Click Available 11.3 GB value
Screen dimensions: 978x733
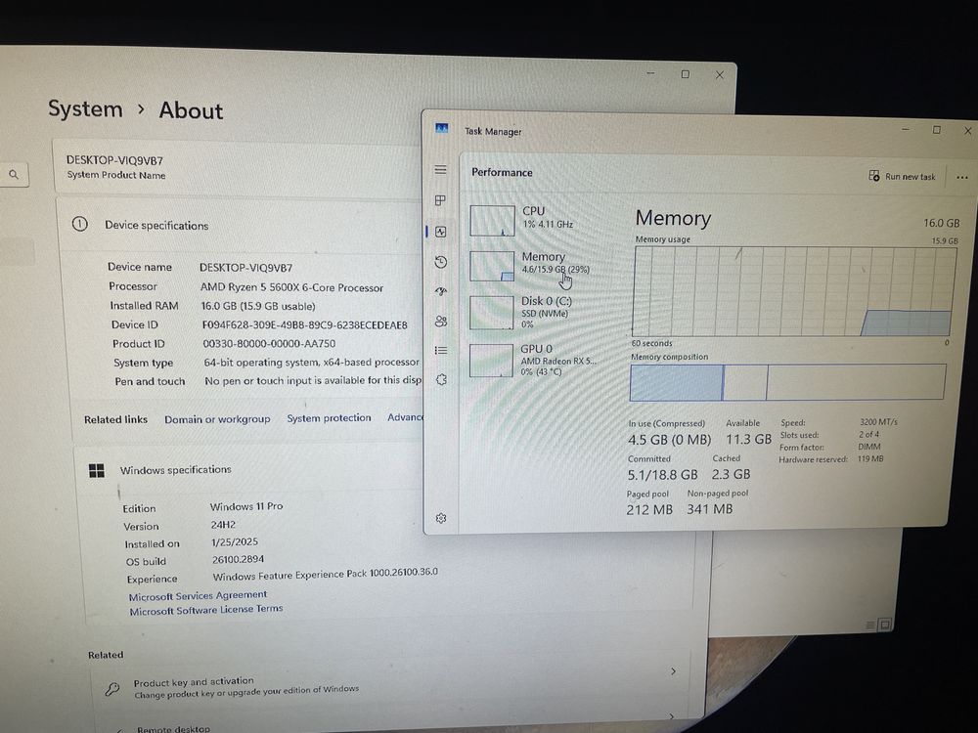click(x=748, y=439)
